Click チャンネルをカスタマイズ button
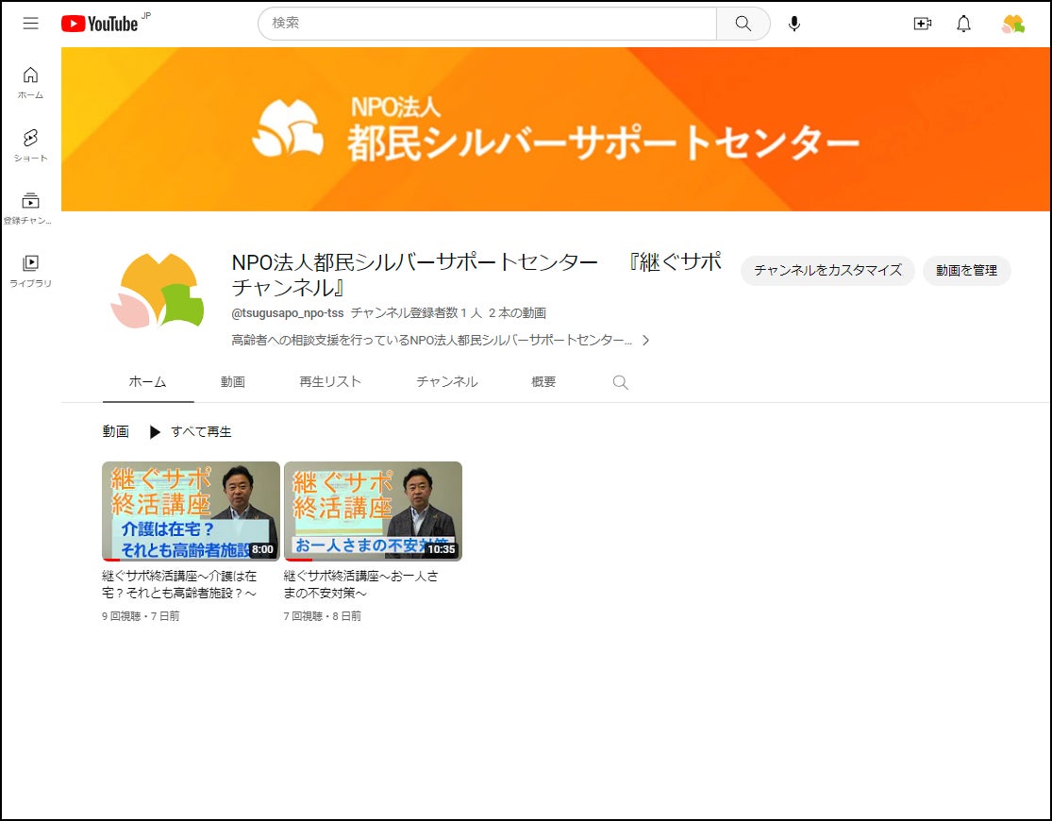1052x821 pixels. click(x=827, y=271)
